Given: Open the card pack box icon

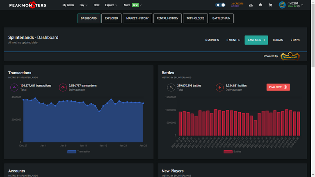Looking at the screenshot, I should pyautogui.click(x=260, y=5).
